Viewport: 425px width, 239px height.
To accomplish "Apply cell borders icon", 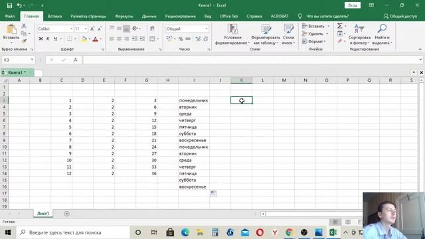I will click(70, 39).
